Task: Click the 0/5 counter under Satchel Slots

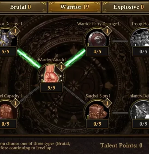Action: [97, 124]
